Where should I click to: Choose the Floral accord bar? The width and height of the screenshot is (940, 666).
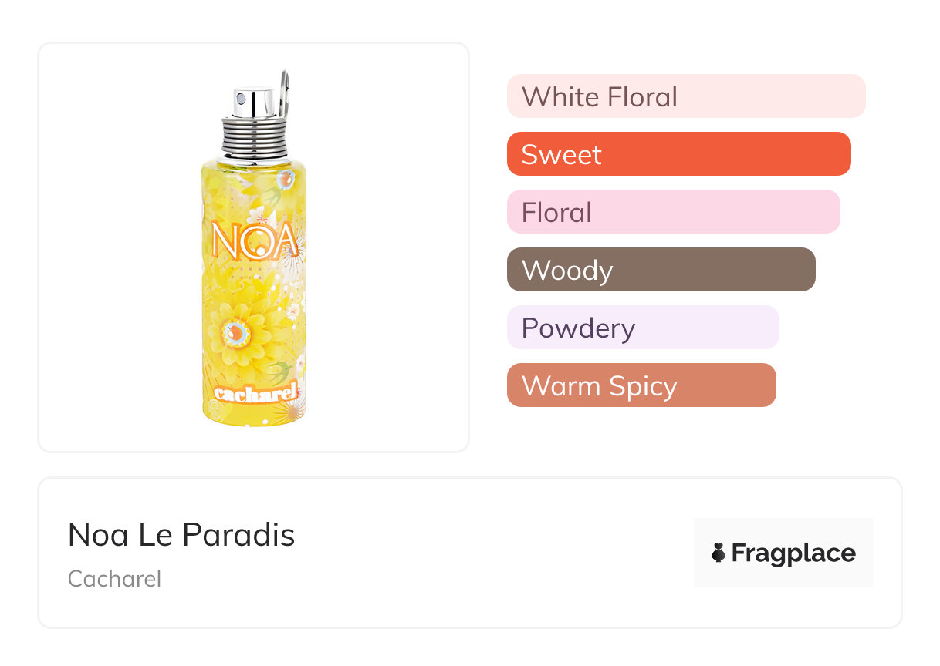tap(673, 212)
